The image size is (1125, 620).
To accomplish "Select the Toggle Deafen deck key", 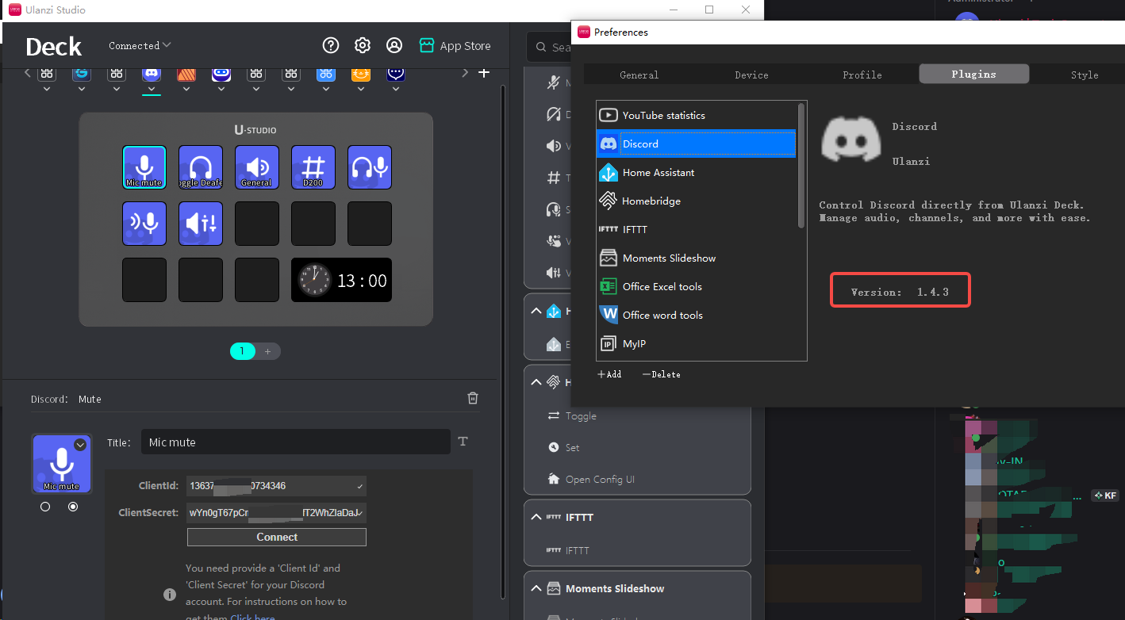I will click(x=201, y=167).
